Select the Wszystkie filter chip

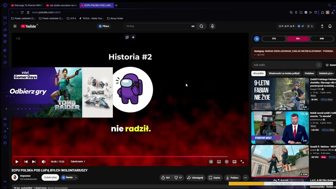point(259,73)
